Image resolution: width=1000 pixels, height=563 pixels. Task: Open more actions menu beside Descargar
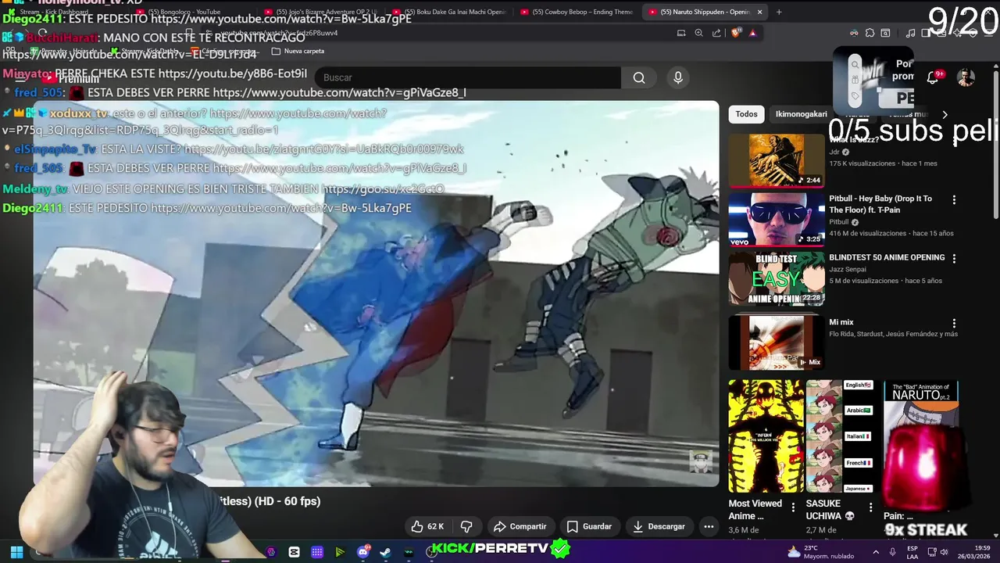pos(709,526)
